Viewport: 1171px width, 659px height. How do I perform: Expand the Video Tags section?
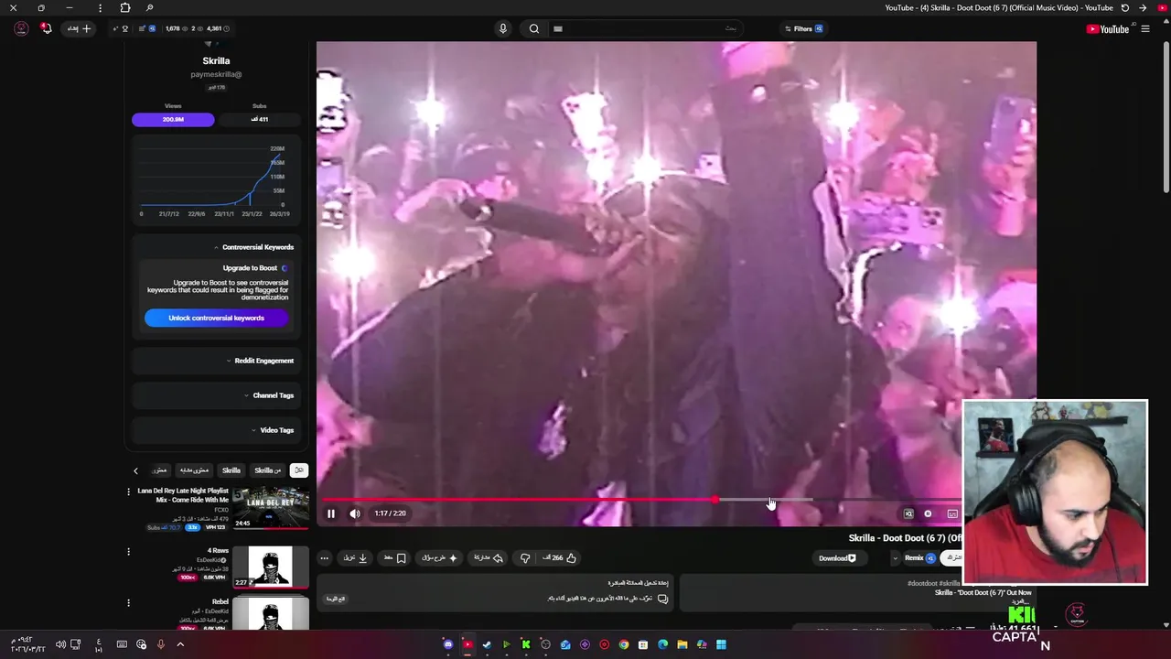tap(216, 430)
